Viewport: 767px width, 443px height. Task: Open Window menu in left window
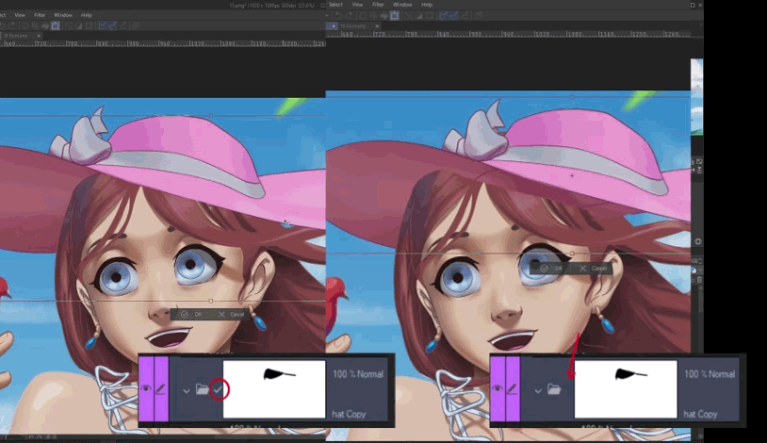(x=63, y=15)
